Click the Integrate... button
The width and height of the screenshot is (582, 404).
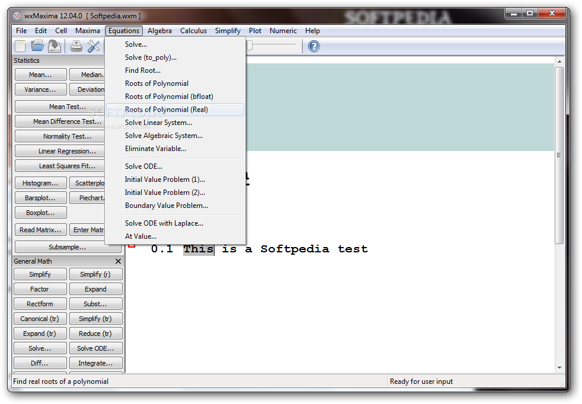click(96, 363)
